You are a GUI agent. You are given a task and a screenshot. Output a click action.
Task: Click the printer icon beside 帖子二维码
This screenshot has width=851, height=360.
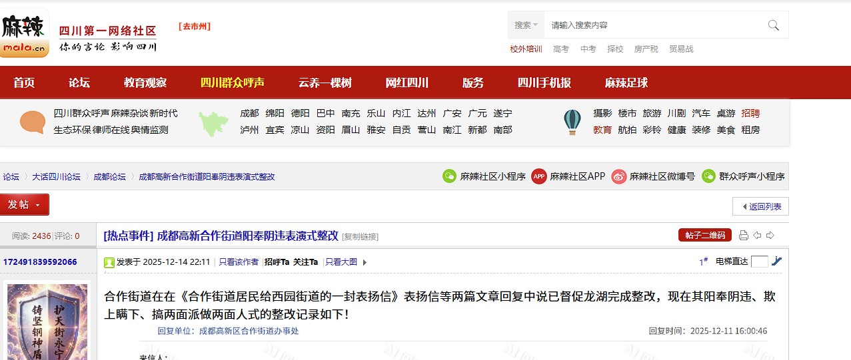tap(743, 236)
